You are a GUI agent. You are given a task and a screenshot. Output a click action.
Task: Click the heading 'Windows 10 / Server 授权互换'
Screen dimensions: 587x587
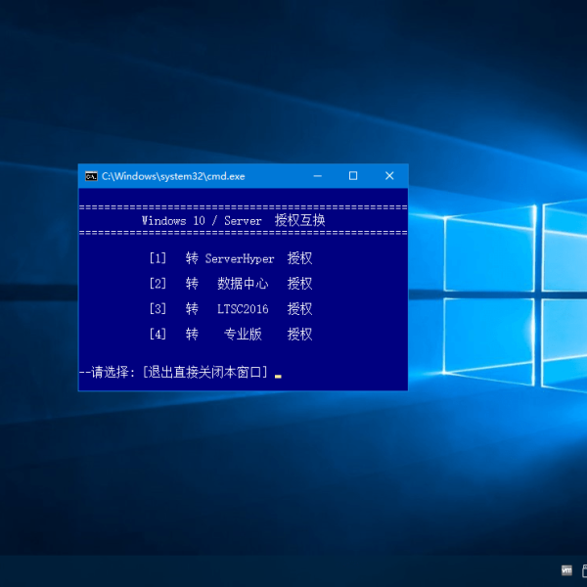coord(233,220)
